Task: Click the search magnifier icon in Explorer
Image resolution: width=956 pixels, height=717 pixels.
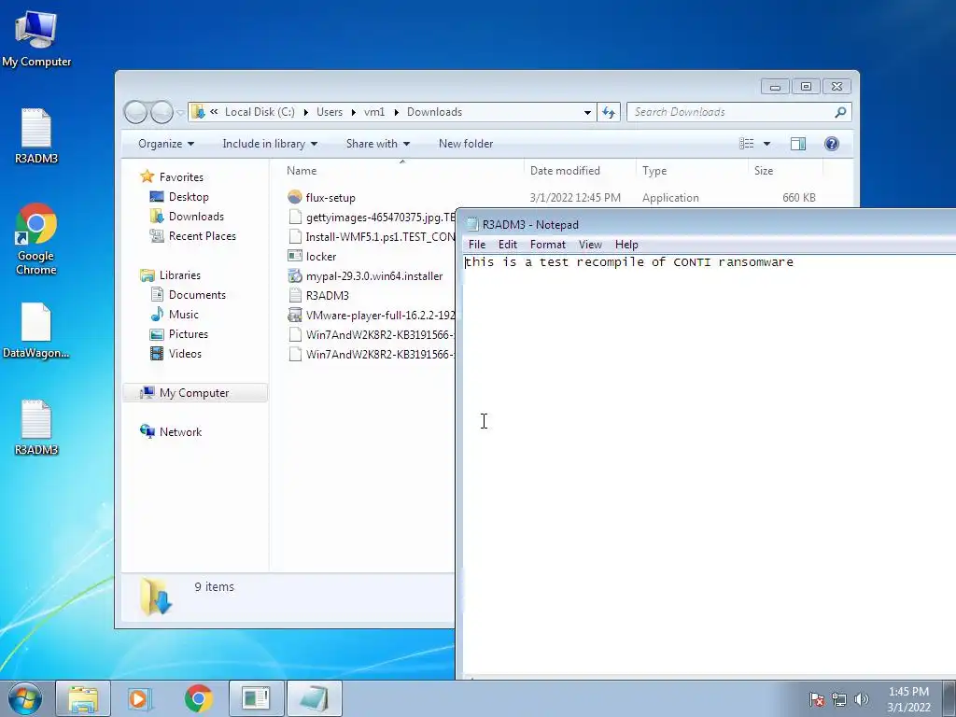Action: pyautogui.click(x=841, y=112)
